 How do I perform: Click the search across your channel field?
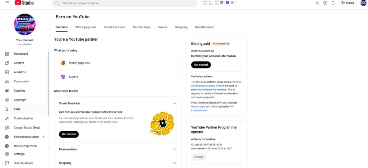[125, 3]
